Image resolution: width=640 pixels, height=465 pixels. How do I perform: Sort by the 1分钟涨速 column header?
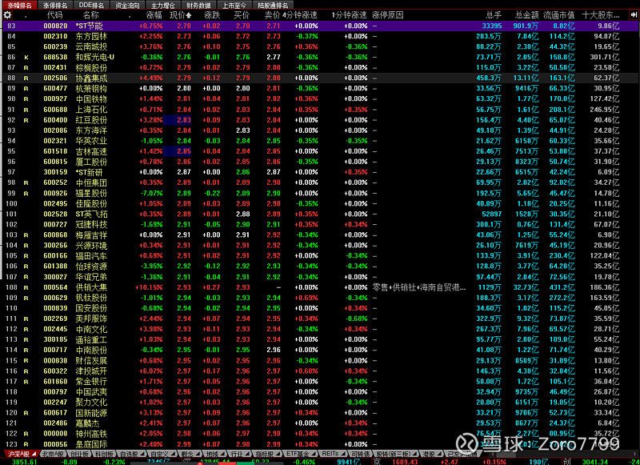pos(350,15)
